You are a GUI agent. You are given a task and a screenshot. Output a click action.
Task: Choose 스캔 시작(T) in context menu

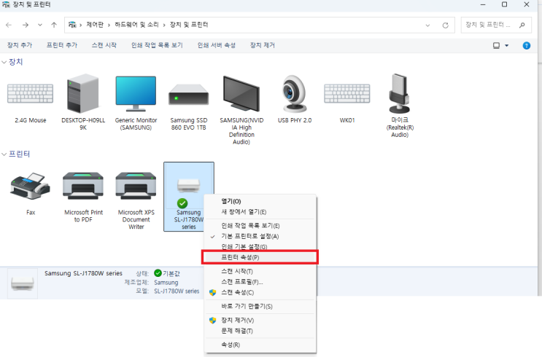point(260,272)
